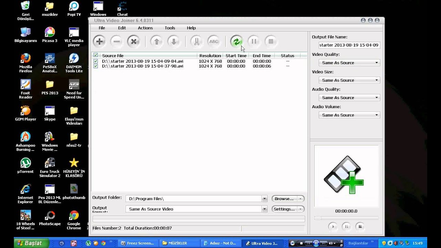
Task: Sort by Status column header
Action: [x=287, y=55]
